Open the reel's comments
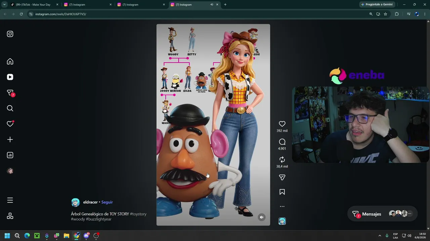This screenshot has width=430, height=241. tap(282, 142)
